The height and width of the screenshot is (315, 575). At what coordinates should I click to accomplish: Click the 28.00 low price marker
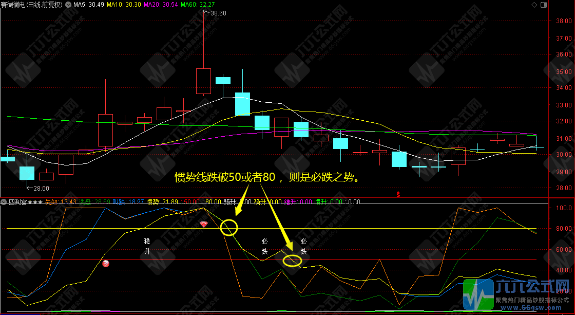[40, 189]
